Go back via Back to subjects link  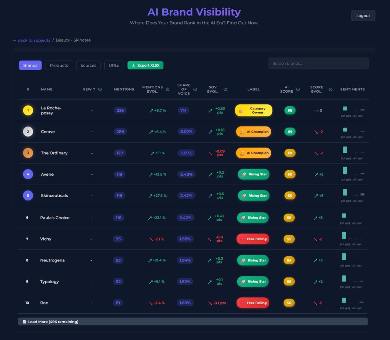[x=32, y=40]
